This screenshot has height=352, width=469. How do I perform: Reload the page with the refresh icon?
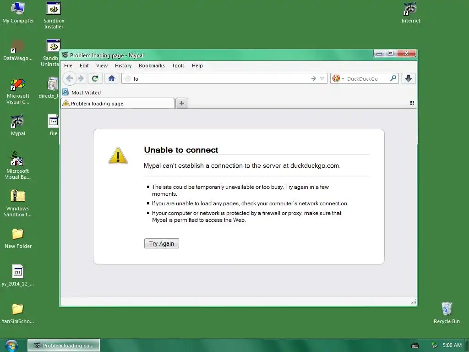[95, 78]
